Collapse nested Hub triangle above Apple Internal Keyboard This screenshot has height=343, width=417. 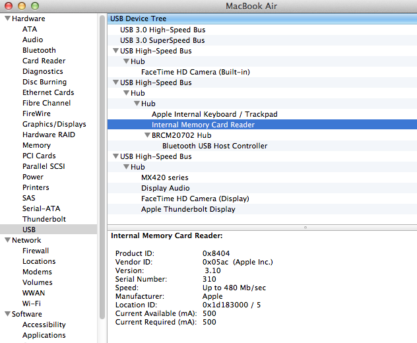point(137,103)
